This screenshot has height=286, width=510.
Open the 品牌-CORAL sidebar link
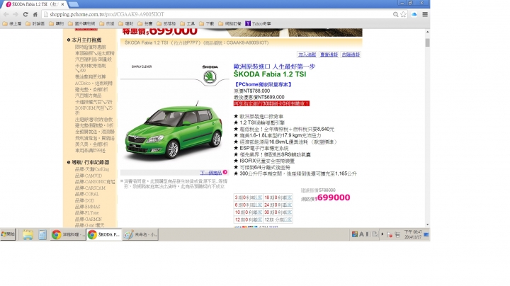click(x=87, y=194)
